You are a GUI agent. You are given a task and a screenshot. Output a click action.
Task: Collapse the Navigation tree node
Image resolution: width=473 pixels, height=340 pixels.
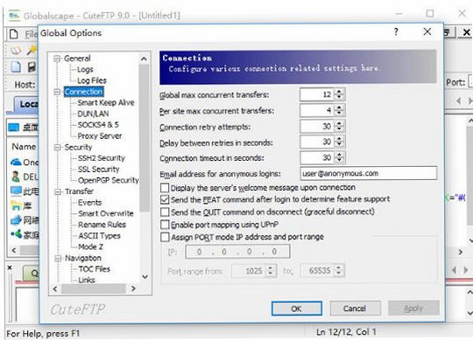coord(57,258)
